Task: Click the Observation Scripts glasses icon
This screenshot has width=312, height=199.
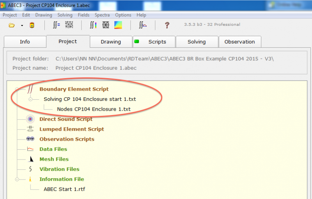Action: pos(30,139)
